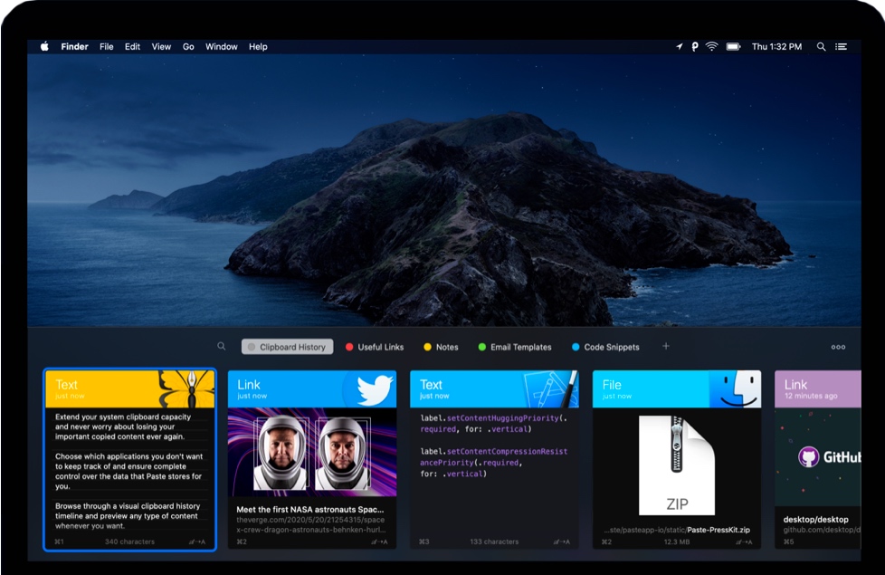Switch to the Code Snippets pinboard

tap(605, 347)
